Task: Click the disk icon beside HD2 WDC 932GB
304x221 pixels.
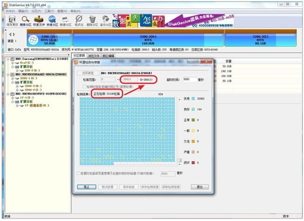Action: [12, 94]
